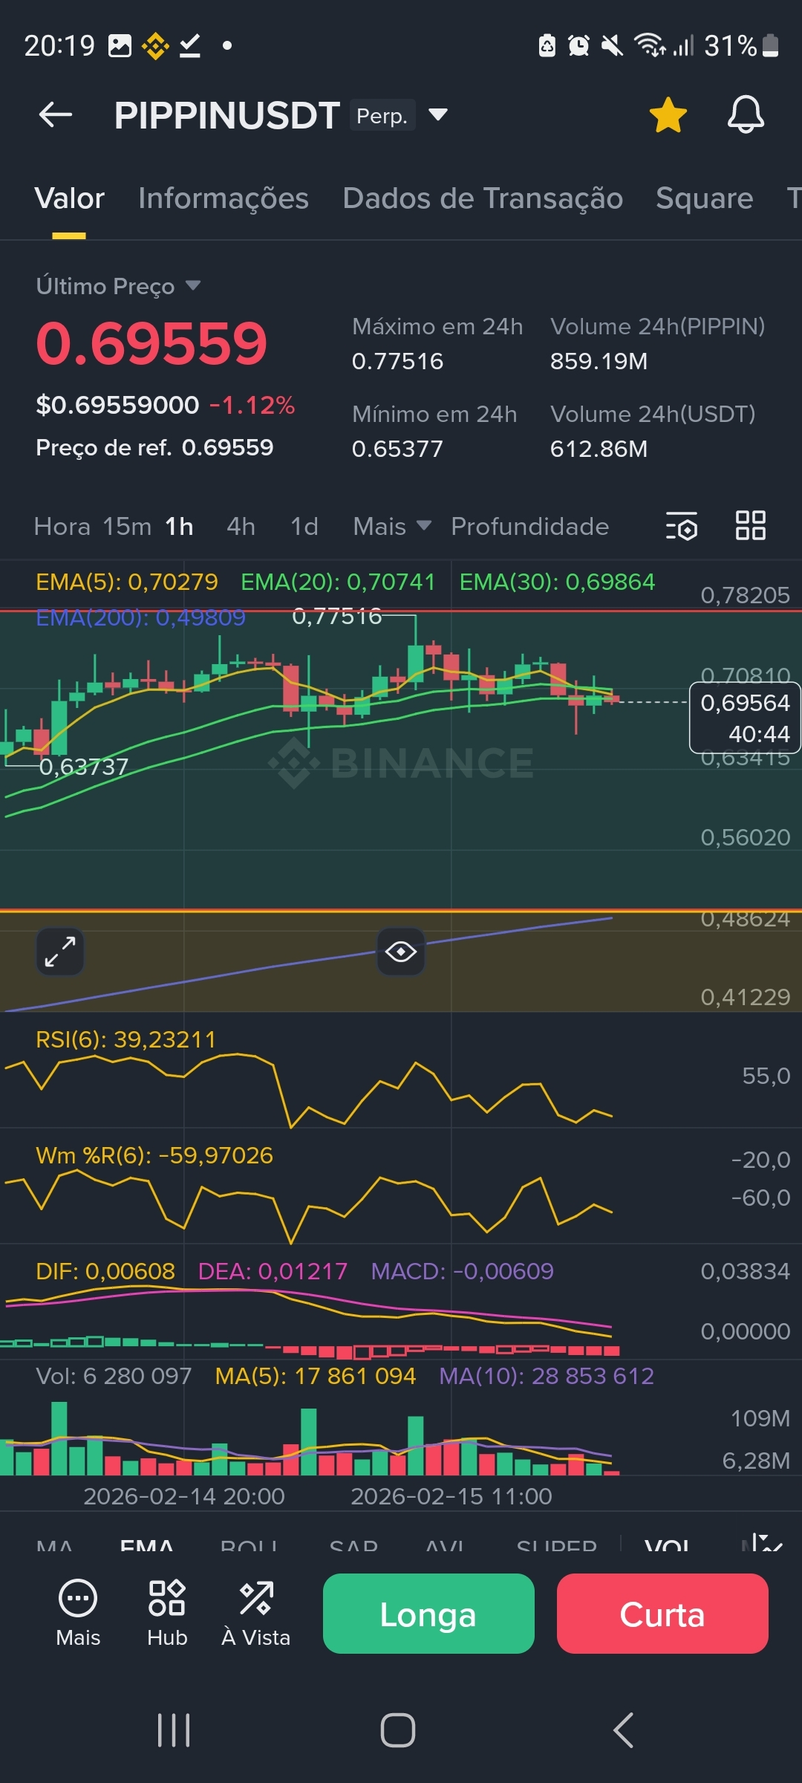Open the price alert bell icon
The image size is (802, 1783).
pos(746,114)
